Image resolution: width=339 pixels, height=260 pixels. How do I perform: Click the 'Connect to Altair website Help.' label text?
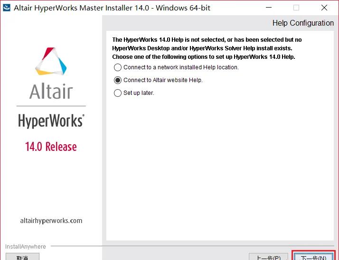[163, 80]
